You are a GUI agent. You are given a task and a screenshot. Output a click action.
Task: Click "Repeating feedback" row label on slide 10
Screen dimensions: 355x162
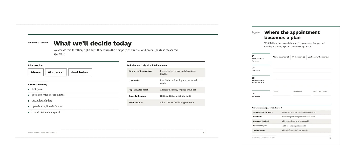[x=138, y=90]
